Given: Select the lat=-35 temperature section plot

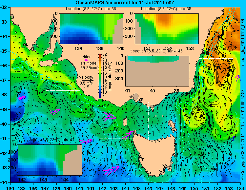Looking at the screenshot, I should point(167,29).
